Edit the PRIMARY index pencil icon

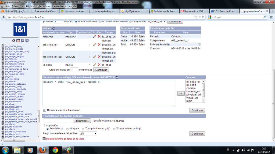[x=94, y=36]
